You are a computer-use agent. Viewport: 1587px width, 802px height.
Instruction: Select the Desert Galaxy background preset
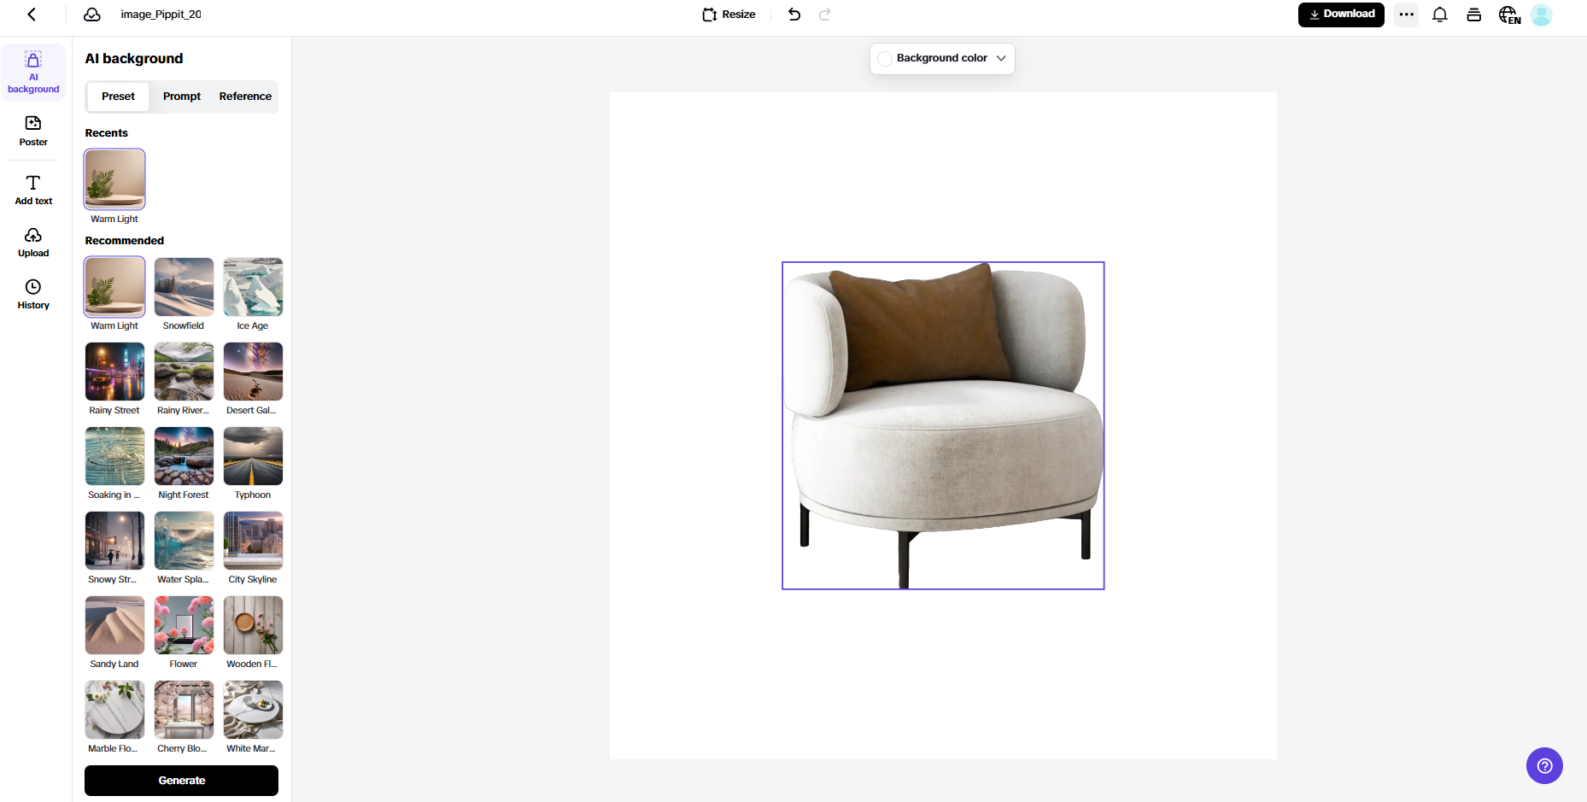[x=253, y=372]
